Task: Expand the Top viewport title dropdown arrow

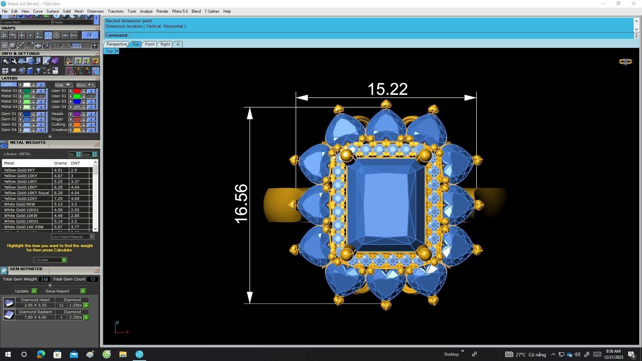Action: [117, 51]
